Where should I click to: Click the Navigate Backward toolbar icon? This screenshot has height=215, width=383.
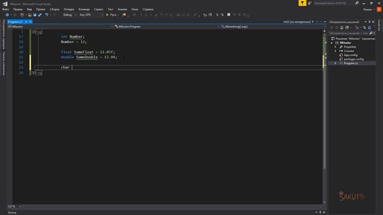(x=7, y=15)
